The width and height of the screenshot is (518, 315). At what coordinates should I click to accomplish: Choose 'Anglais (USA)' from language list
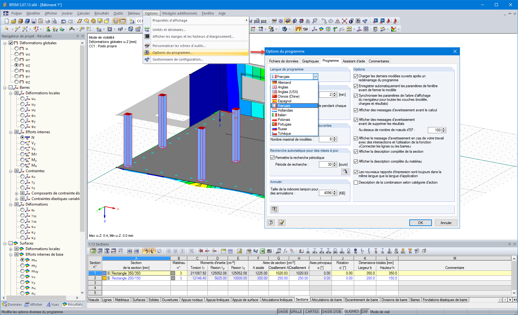tap(295, 92)
